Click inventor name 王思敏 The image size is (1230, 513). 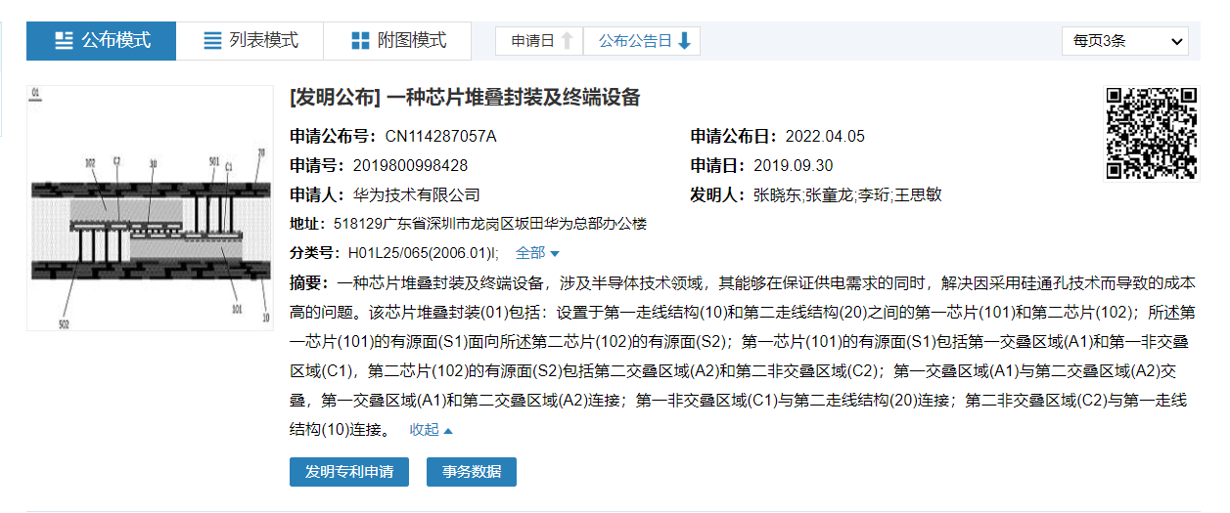point(919,194)
